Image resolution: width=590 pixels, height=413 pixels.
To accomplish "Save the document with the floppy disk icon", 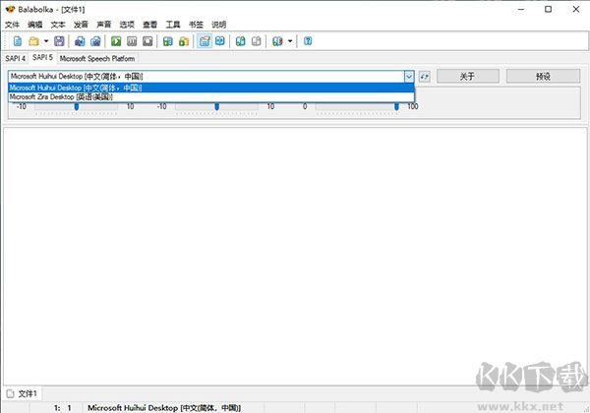I will click(x=59, y=41).
